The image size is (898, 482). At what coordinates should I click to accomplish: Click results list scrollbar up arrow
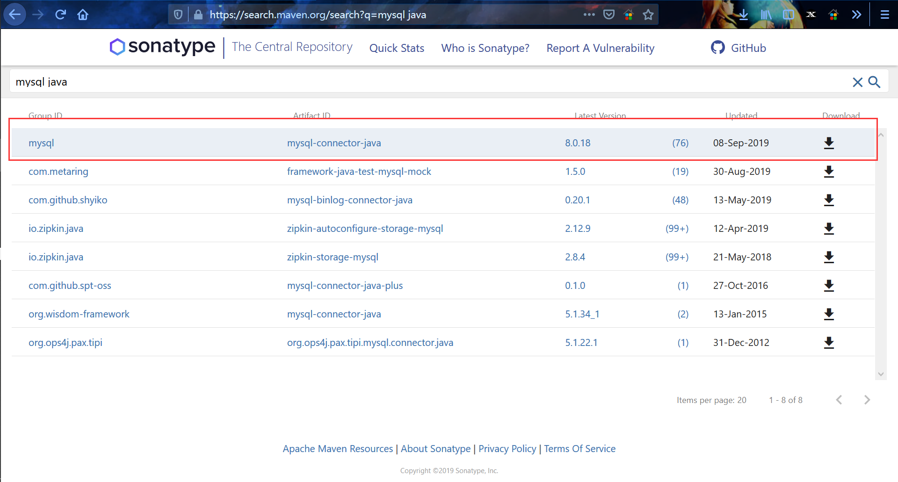tap(881, 135)
